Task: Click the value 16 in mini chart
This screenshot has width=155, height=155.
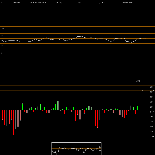Action: coord(100,147)
